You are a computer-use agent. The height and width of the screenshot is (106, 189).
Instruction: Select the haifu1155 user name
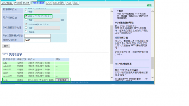click(x=7, y=66)
